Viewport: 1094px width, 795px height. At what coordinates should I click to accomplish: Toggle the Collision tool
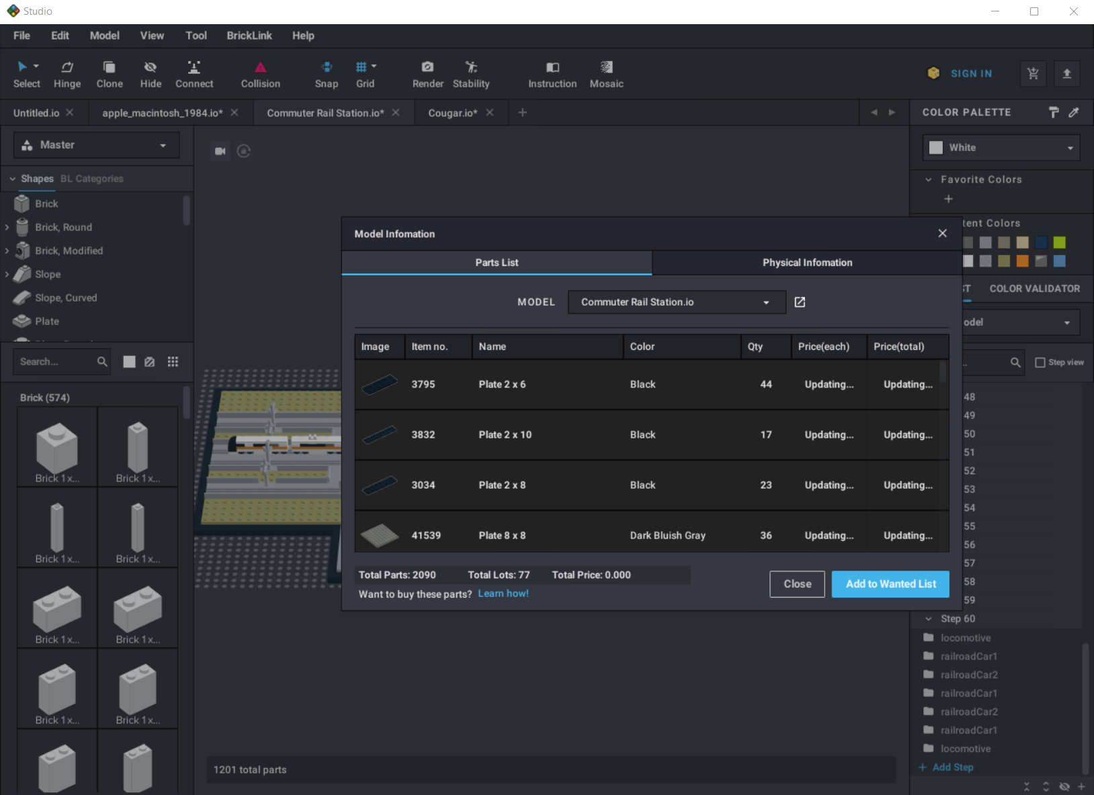tap(260, 74)
